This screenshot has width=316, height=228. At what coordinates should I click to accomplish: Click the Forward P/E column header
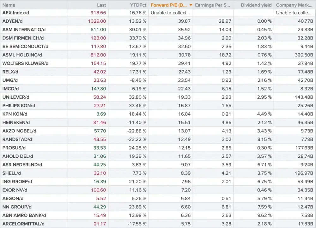click(168, 5)
